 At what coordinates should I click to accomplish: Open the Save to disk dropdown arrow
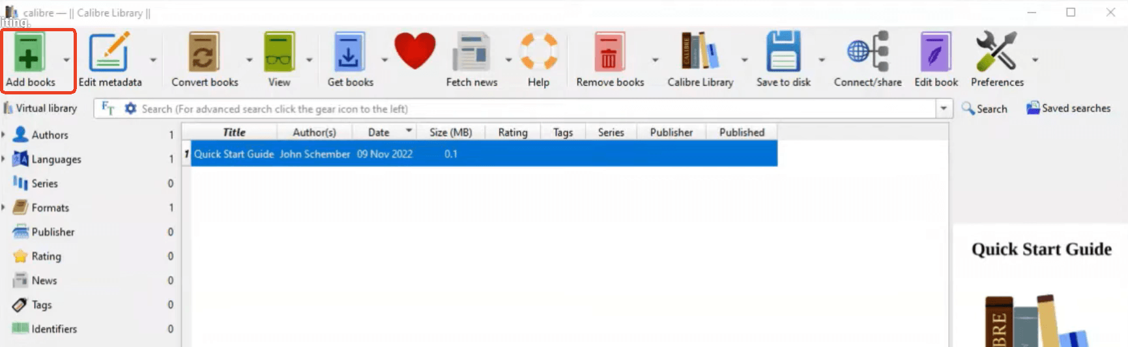[x=822, y=60]
